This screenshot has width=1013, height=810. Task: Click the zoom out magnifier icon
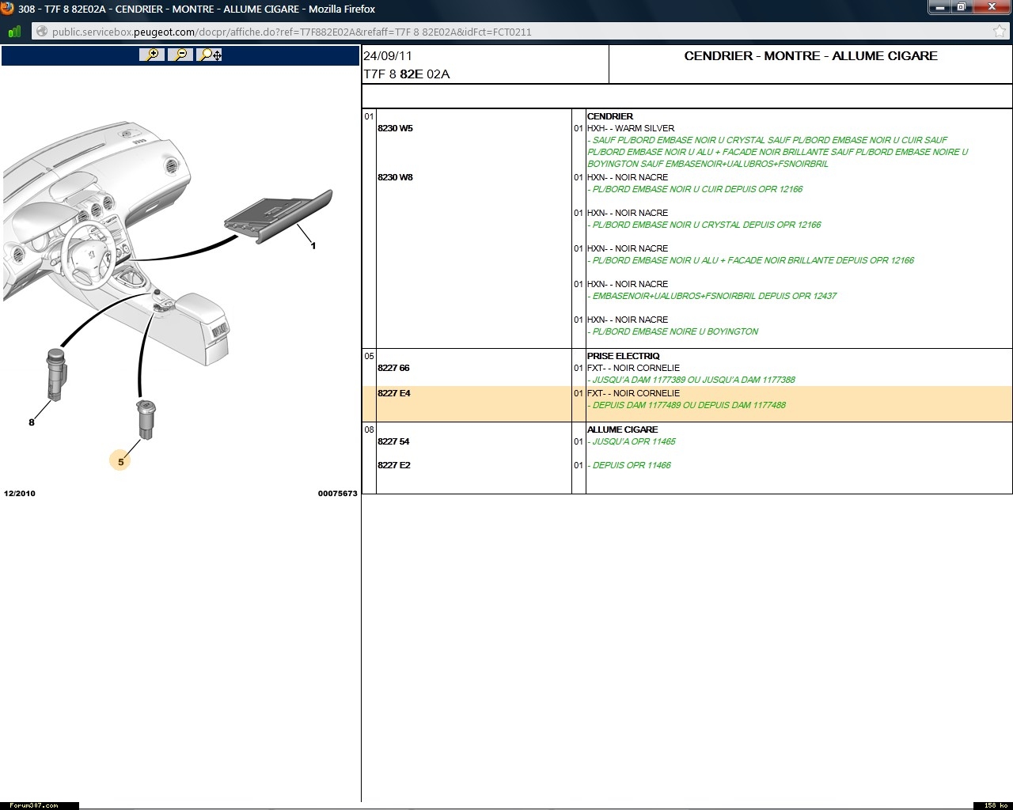click(x=180, y=55)
